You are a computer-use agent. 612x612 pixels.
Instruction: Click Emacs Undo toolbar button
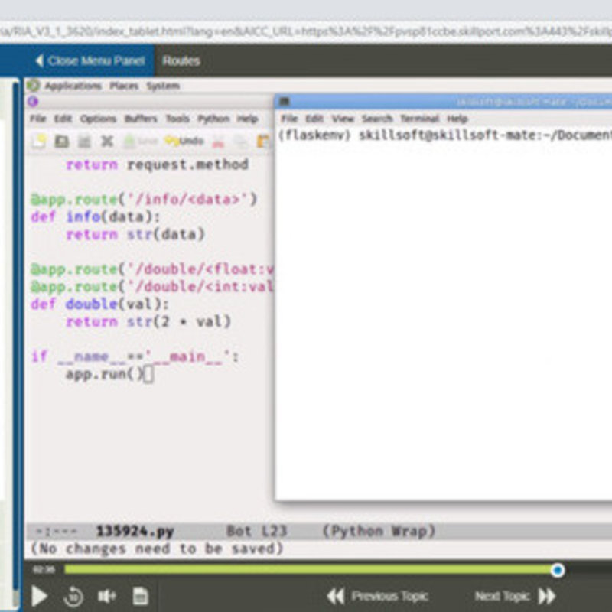(x=184, y=141)
